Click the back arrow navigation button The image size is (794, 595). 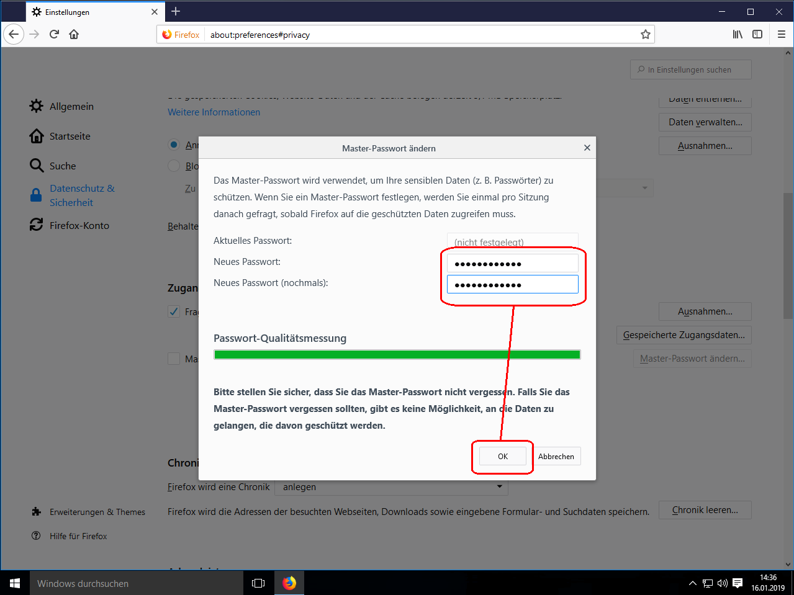[14, 34]
